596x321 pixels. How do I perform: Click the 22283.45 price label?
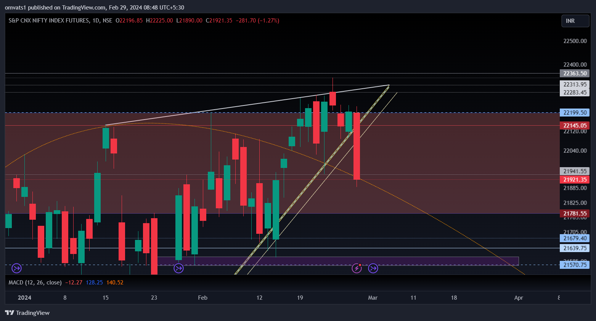pos(575,93)
